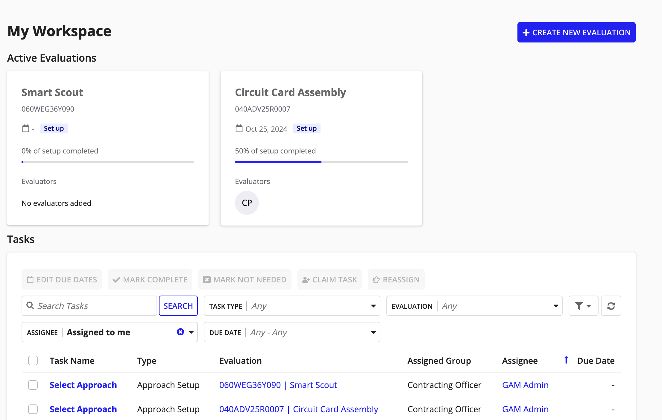Focus the Search Tasks input field

click(89, 306)
